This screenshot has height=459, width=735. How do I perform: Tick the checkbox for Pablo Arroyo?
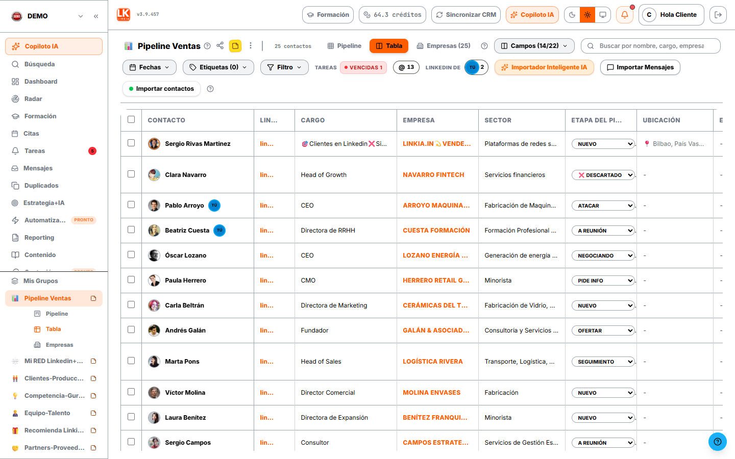pyautogui.click(x=131, y=205)
